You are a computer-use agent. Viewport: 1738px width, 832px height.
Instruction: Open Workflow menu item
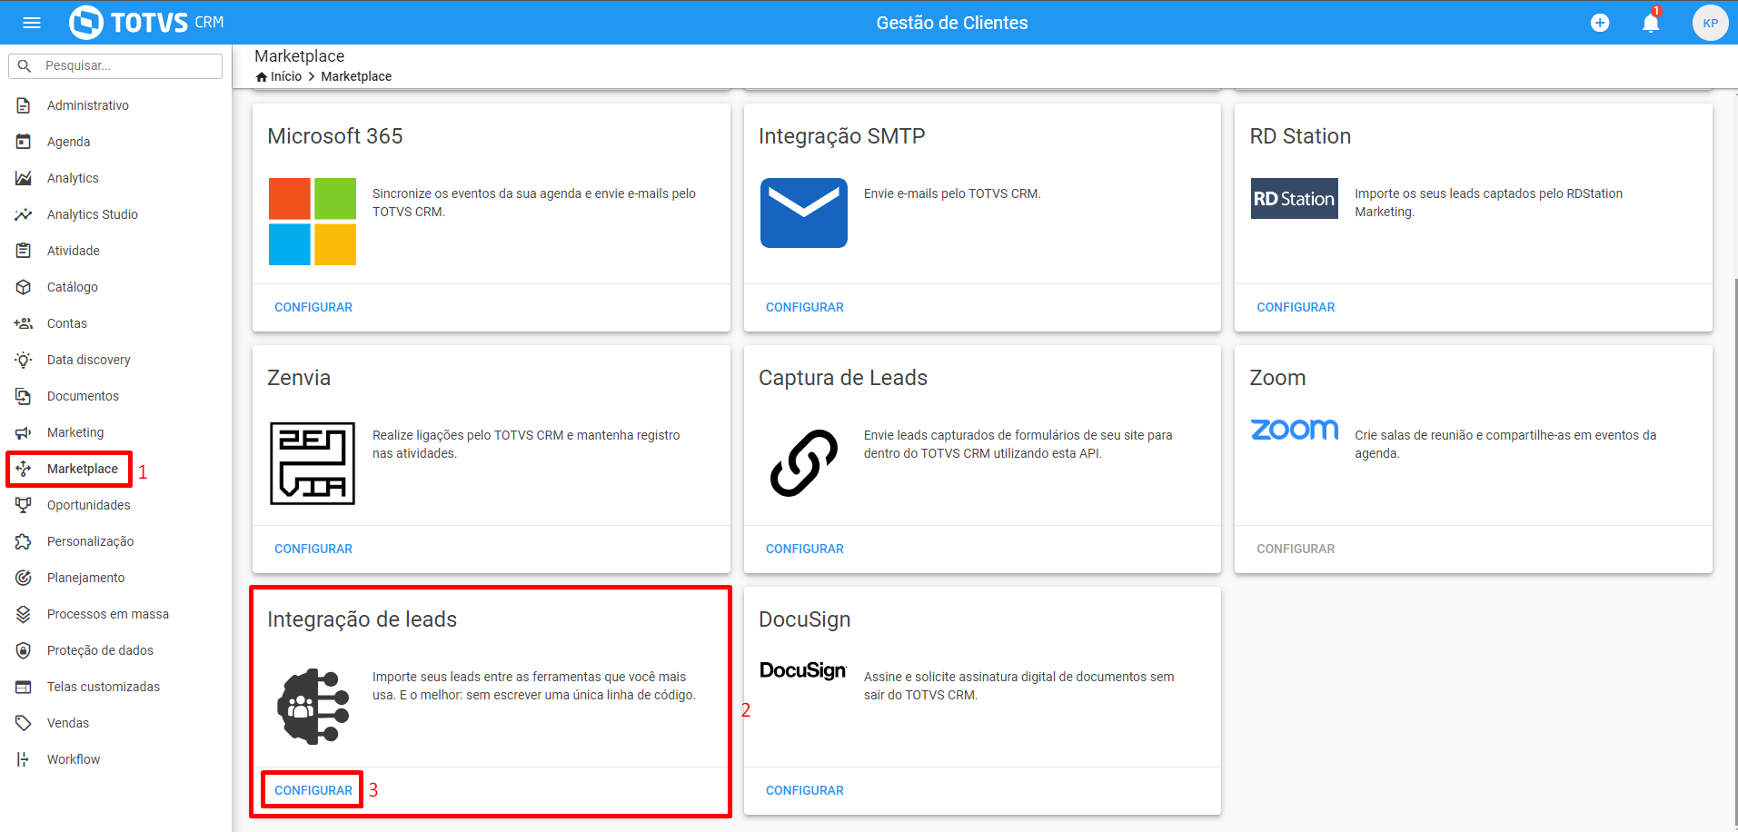click(74, 759)
